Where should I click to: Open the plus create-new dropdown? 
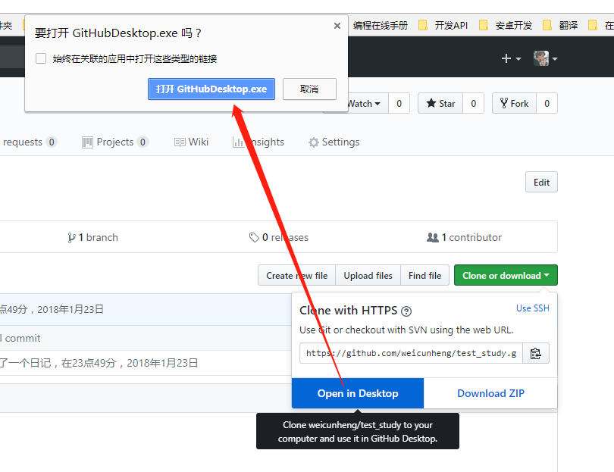[511, 58]
